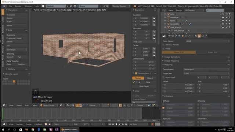Add a new screen layout
235x132 pixels.
(68, 6)
